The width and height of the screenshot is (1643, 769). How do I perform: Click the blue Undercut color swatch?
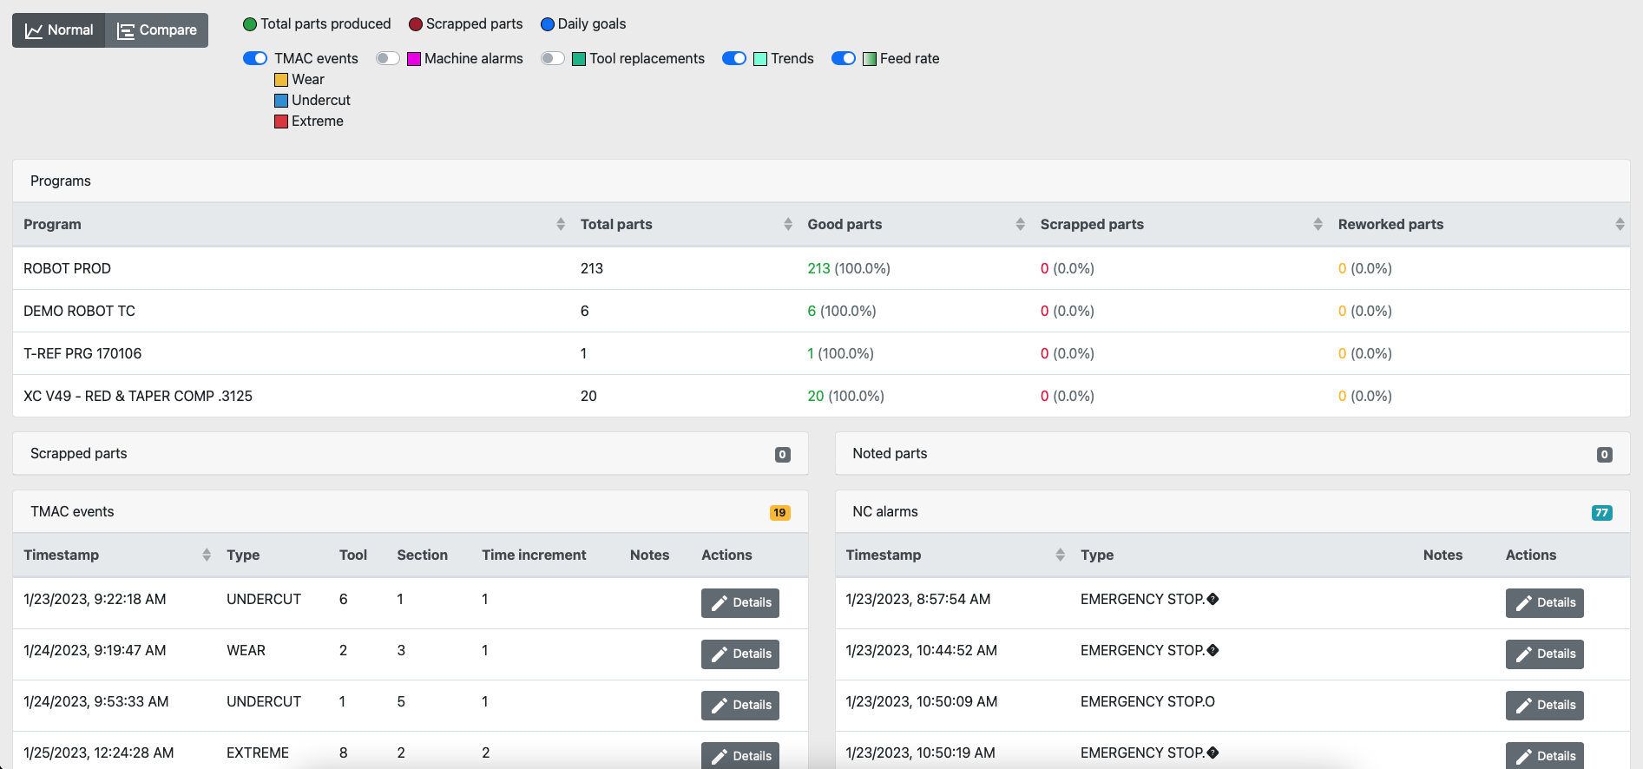[281, 101]
